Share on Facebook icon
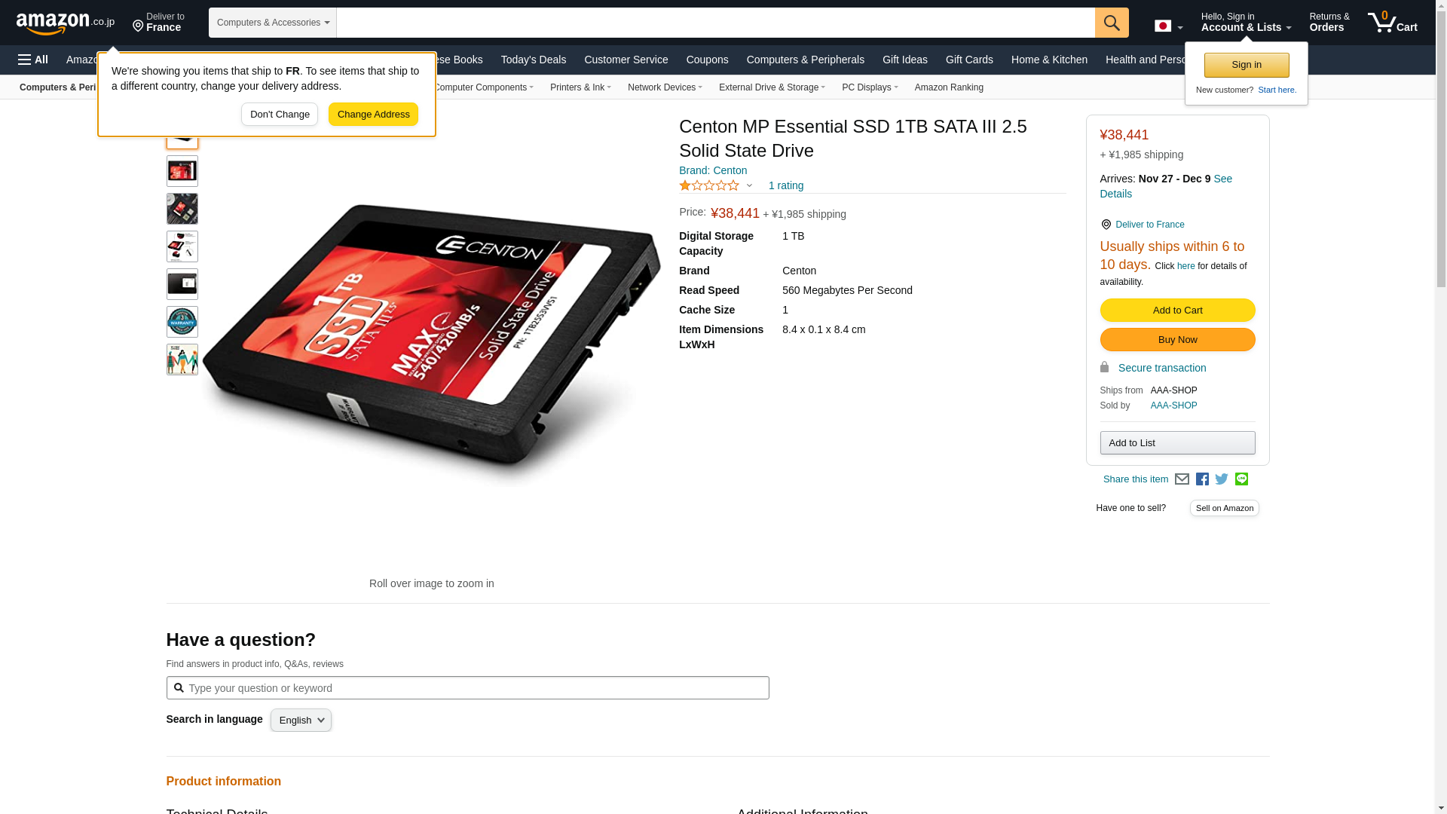 click(x=1202, y=479)
